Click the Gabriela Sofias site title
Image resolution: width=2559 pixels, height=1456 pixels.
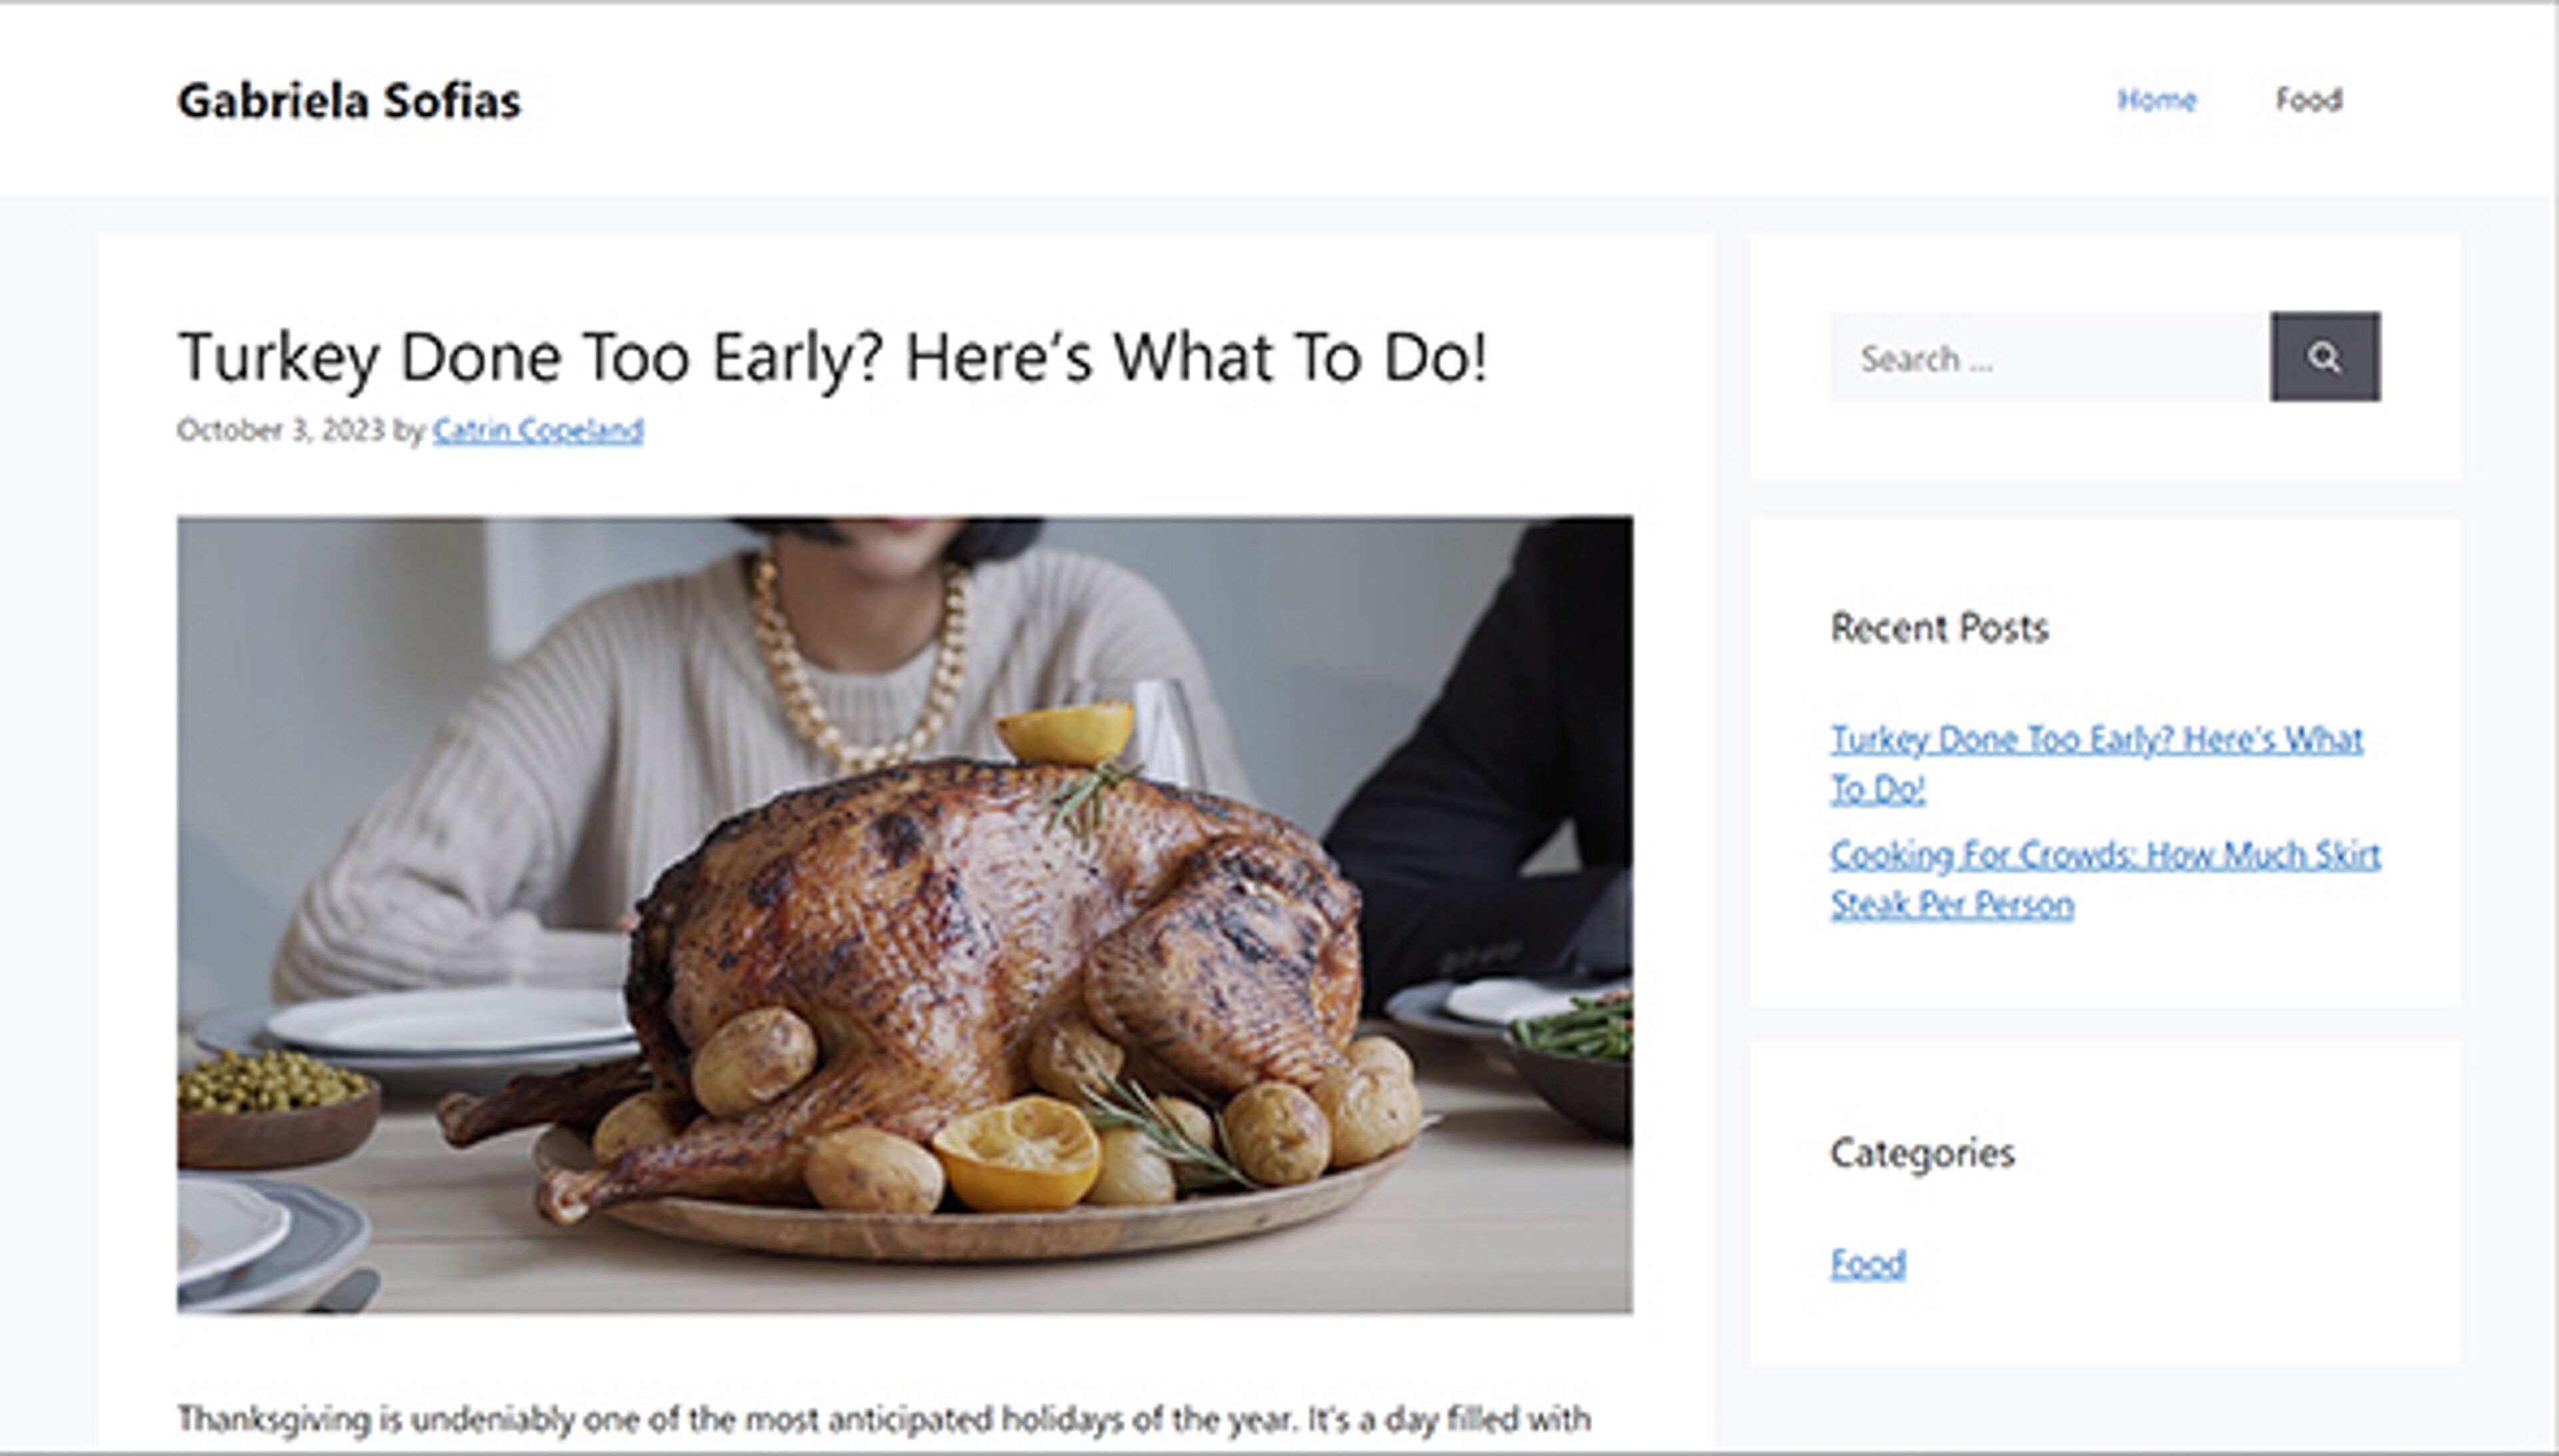[349, 101]
